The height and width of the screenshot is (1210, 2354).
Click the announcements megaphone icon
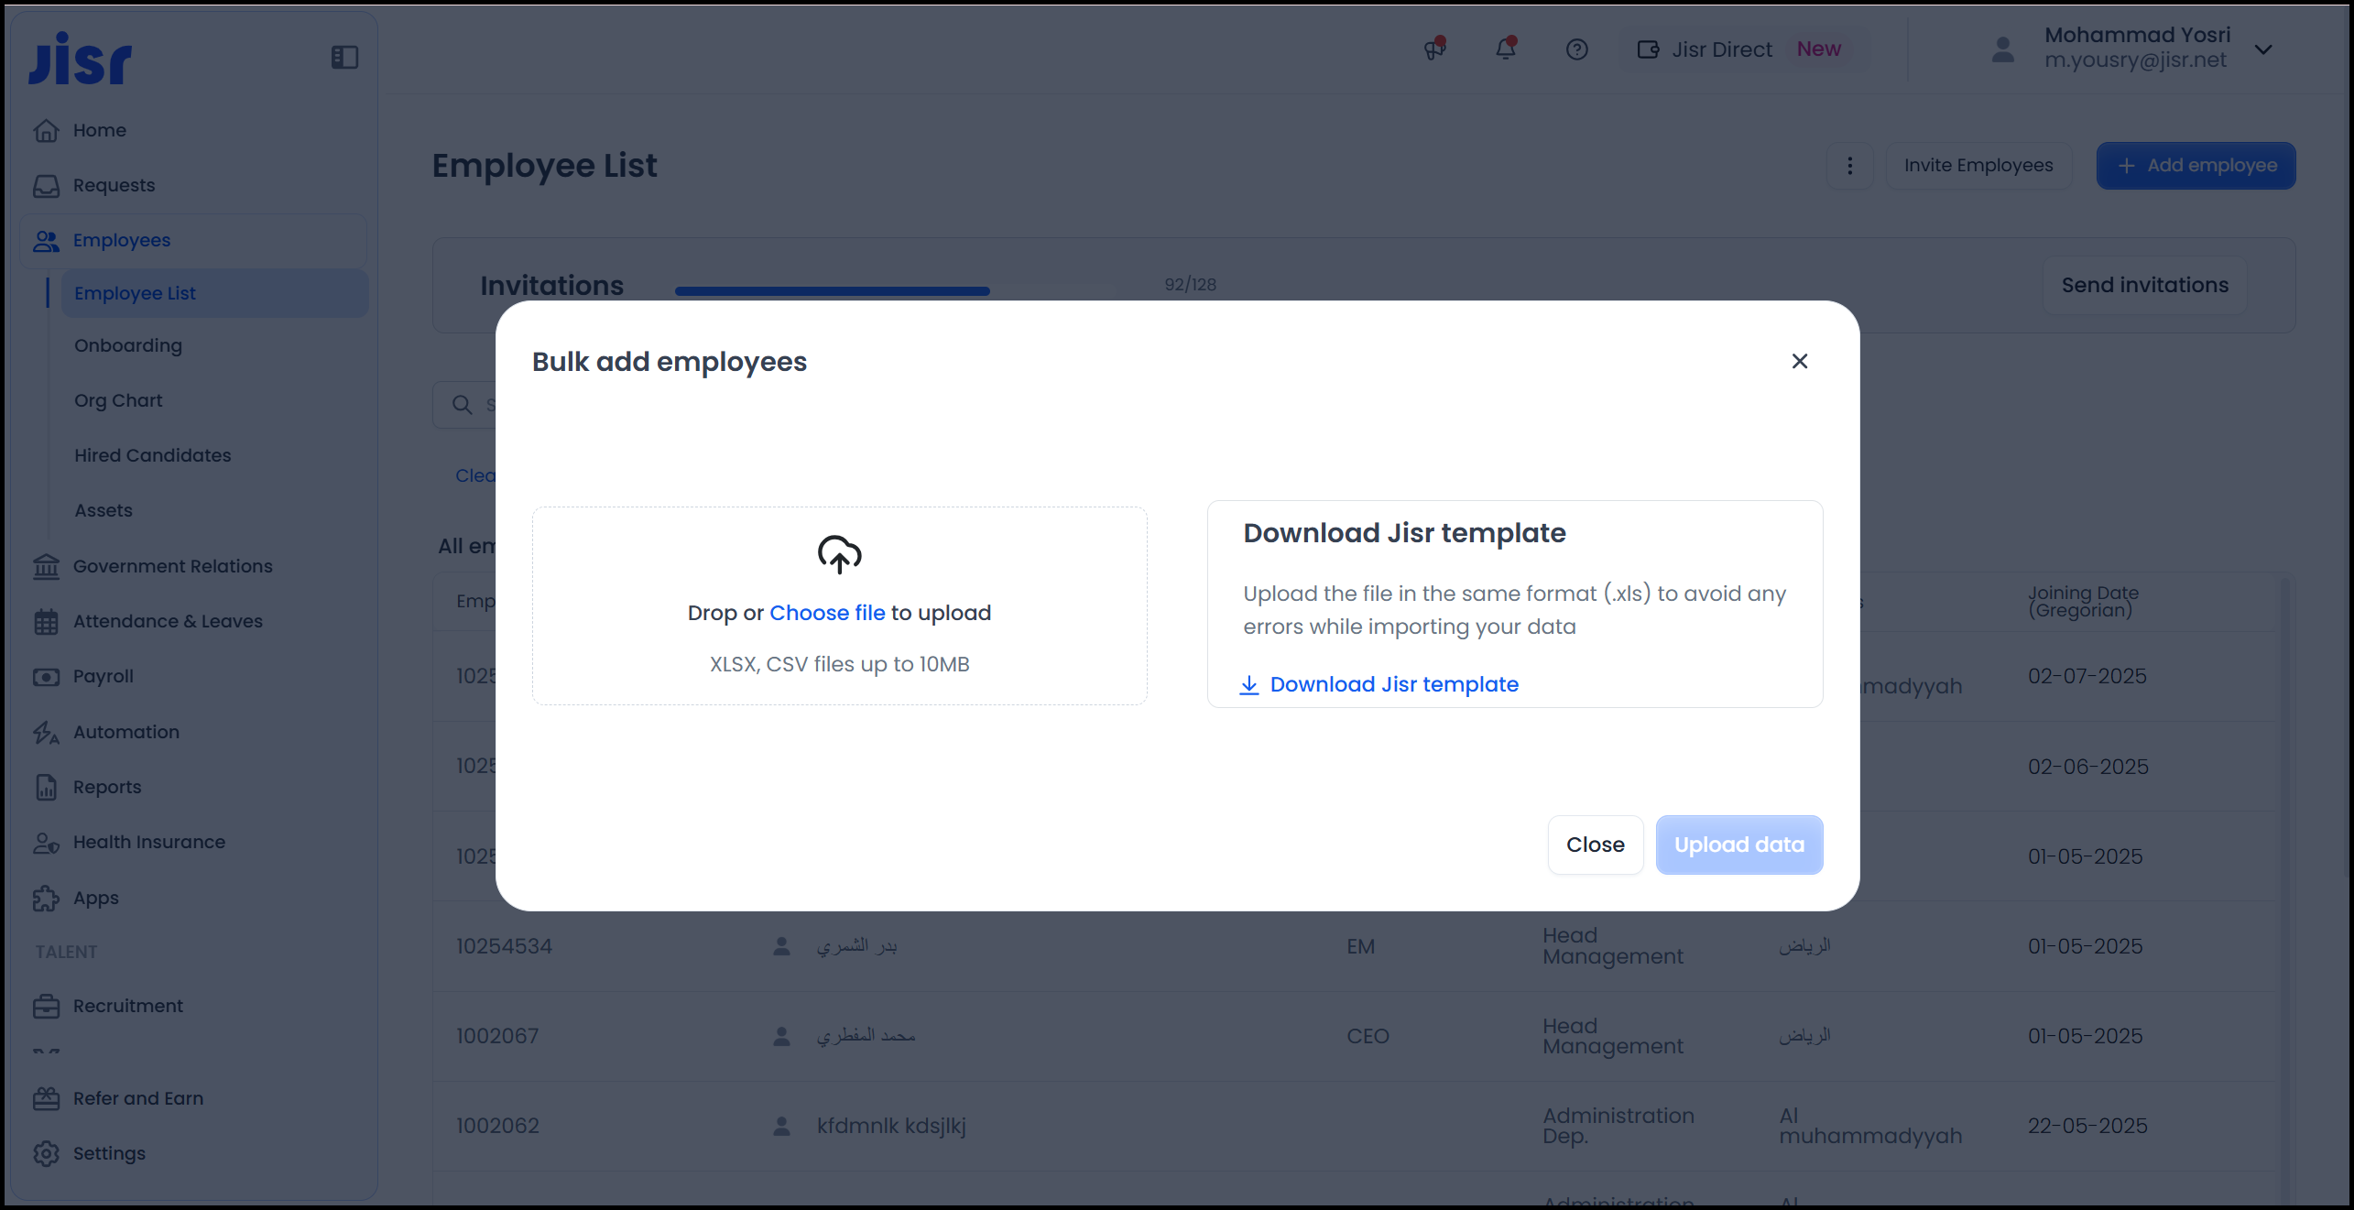coord(1434,49)
